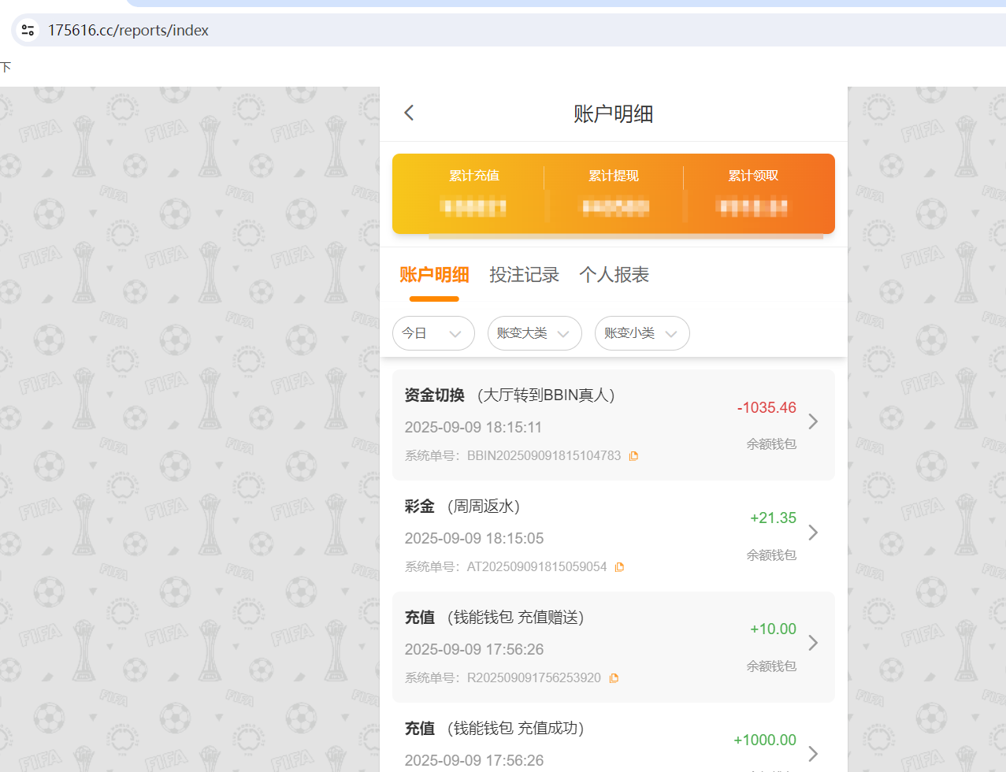Click the blurred 累计充值 total amount
1006x772 pixels.
pos(473,207)
